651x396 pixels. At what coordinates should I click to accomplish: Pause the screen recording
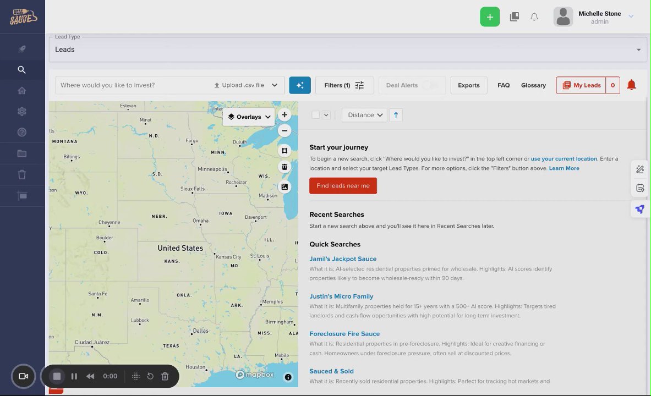[74, 376]
